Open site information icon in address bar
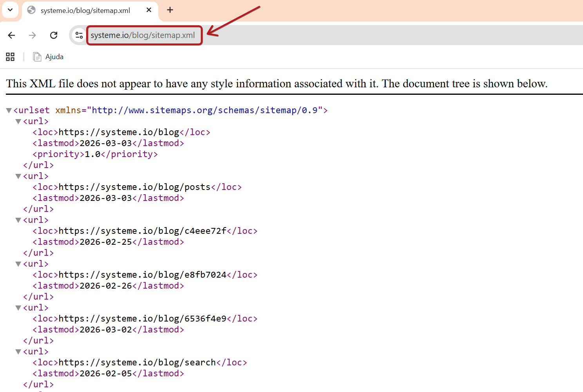Viewport: 583px width, 392px height. (x=79, y=35)
